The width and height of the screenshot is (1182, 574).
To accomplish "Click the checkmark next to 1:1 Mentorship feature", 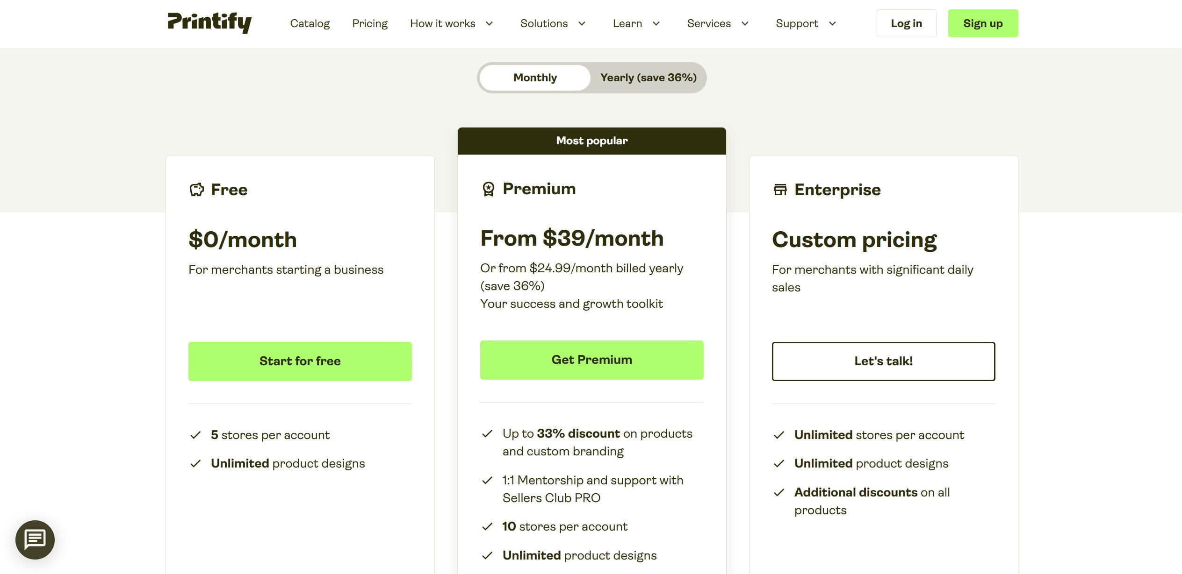I will (487, 481).
